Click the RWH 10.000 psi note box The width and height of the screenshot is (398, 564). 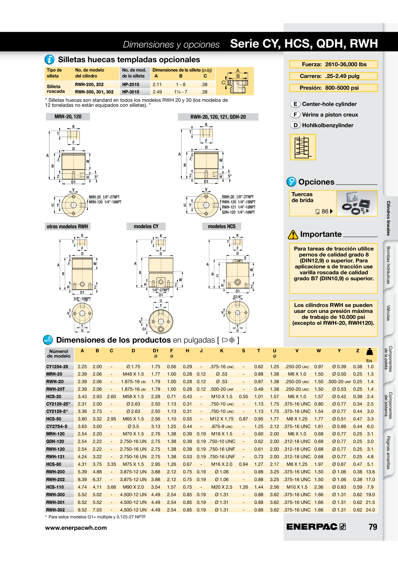tap(333, 318)
